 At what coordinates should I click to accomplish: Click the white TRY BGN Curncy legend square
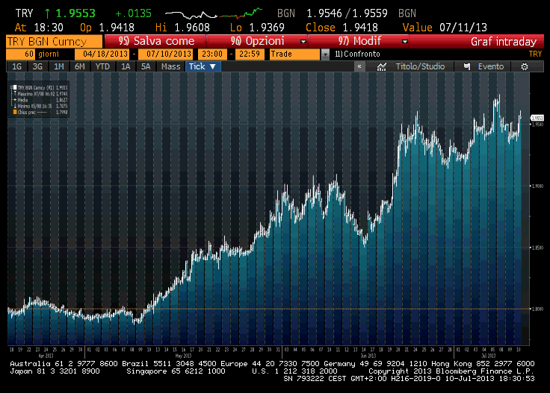point(13,88)
